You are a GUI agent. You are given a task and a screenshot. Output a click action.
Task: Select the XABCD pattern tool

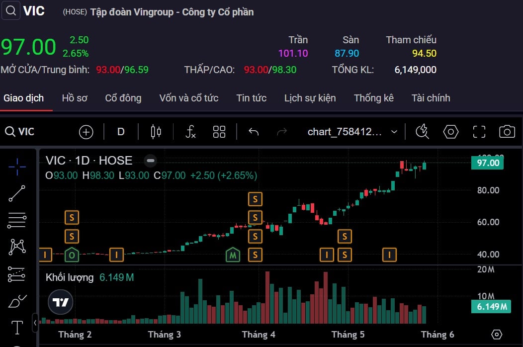click(x=17, y=247)
